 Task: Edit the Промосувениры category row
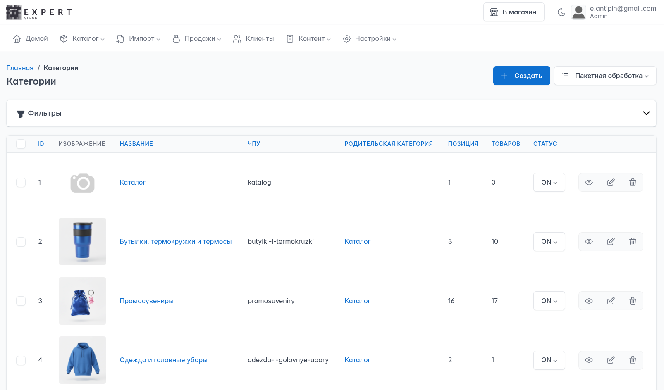coord(611,301)
